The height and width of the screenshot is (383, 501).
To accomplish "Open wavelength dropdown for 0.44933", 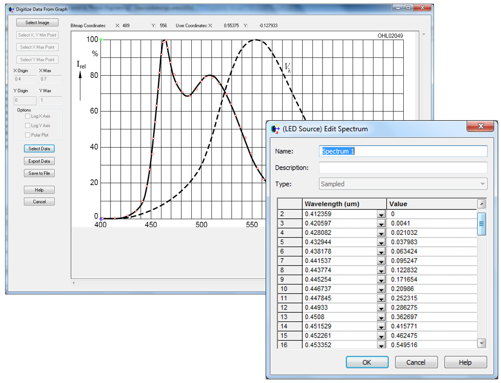I will click(x=381, y=308).
